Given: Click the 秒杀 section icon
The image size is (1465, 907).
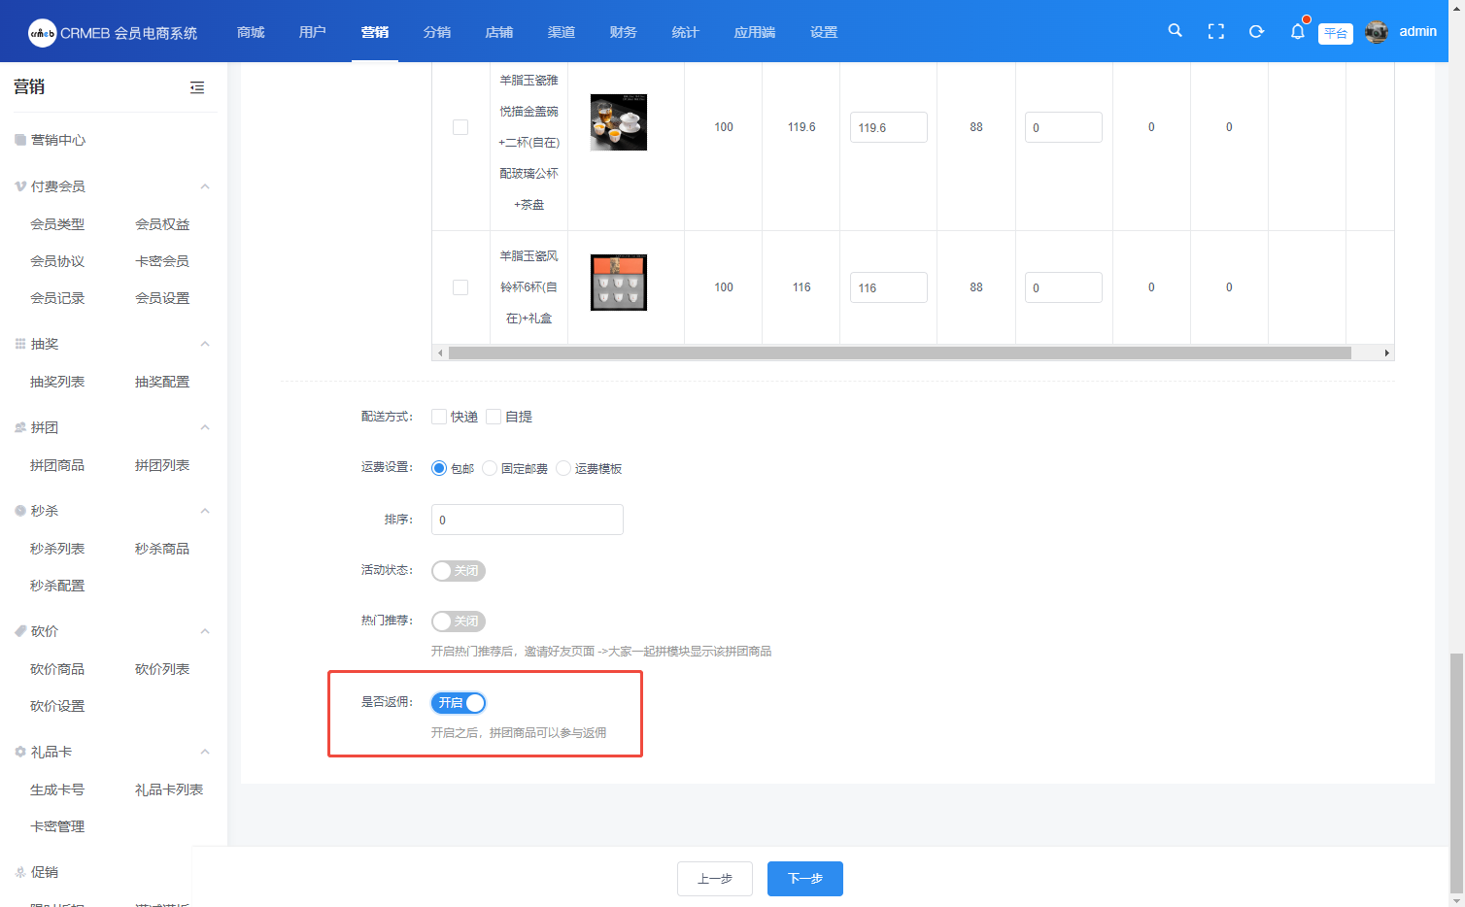Looking at the screenshot, I should 20,511.
